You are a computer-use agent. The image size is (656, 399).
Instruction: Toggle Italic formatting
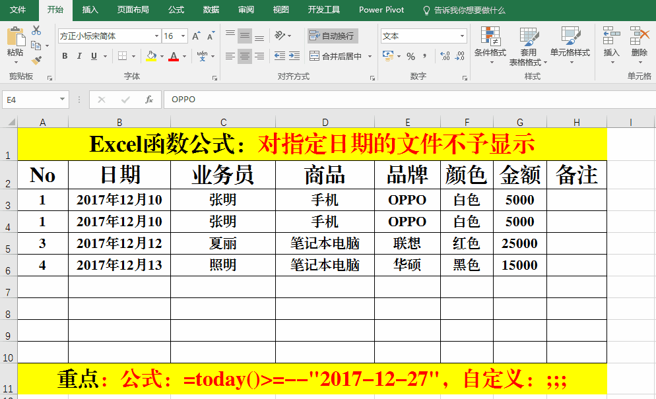click(79, 56)
